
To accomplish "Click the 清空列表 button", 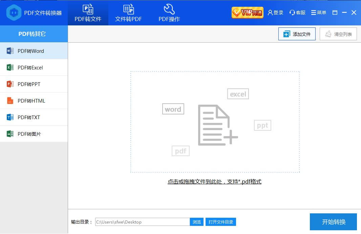I will click(x=338, y=34).
